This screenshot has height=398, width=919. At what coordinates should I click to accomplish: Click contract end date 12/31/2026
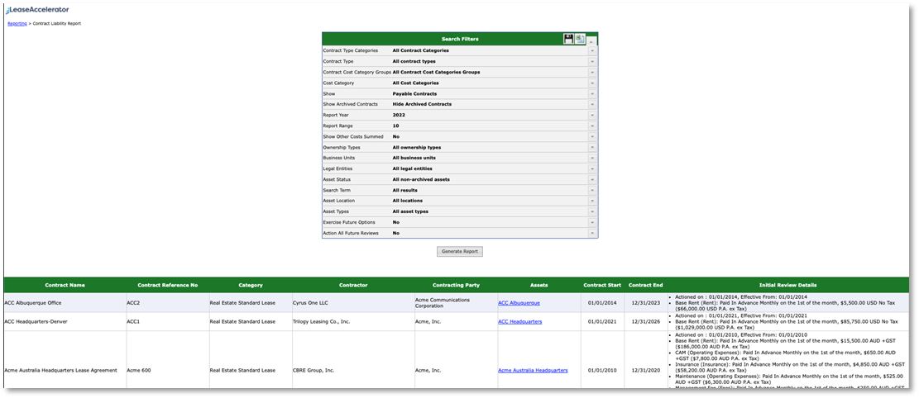click(646, 322)
